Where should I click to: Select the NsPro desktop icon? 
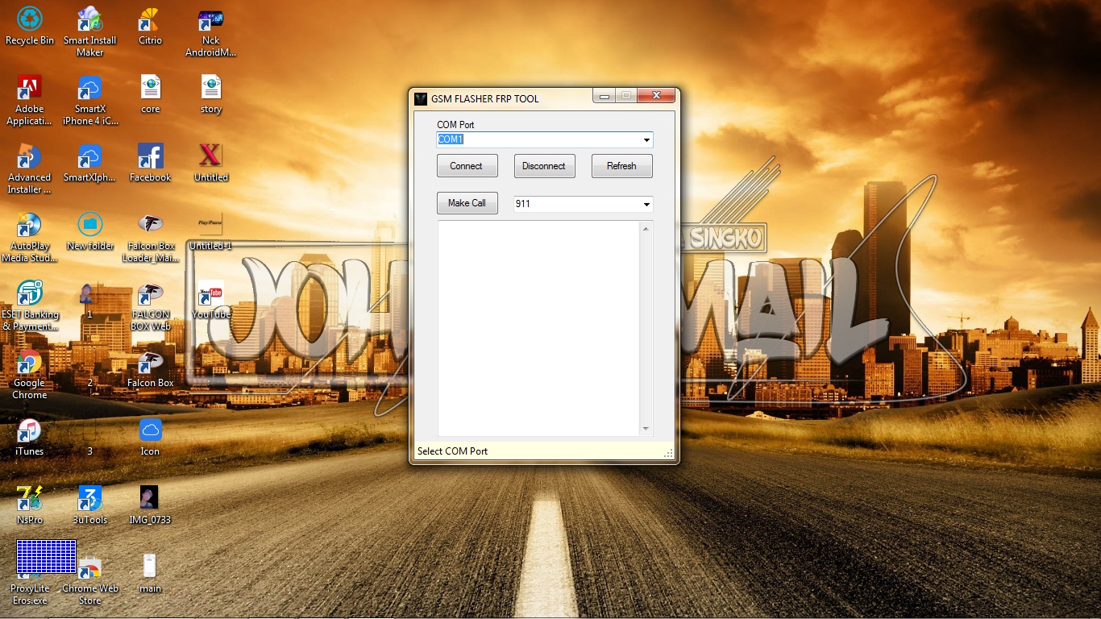click(x=30, y=505)
